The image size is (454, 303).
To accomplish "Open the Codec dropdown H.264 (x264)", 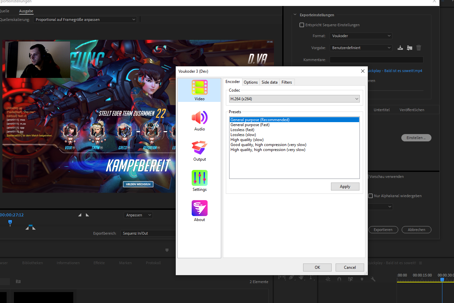I will (294, 99).
